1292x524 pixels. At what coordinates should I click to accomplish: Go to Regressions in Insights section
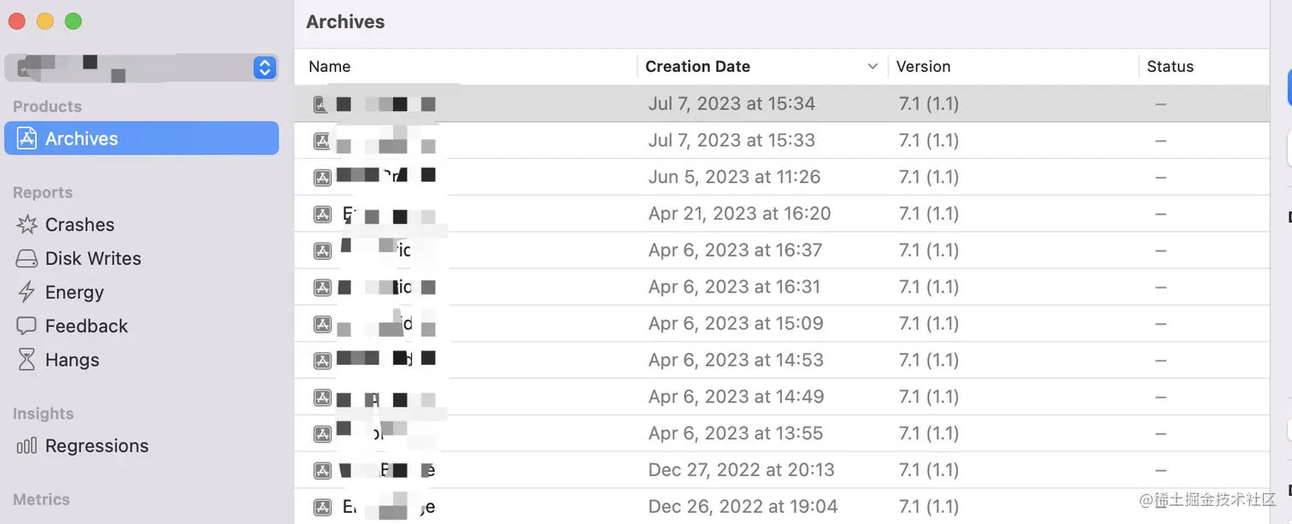[x=97, y=446]
